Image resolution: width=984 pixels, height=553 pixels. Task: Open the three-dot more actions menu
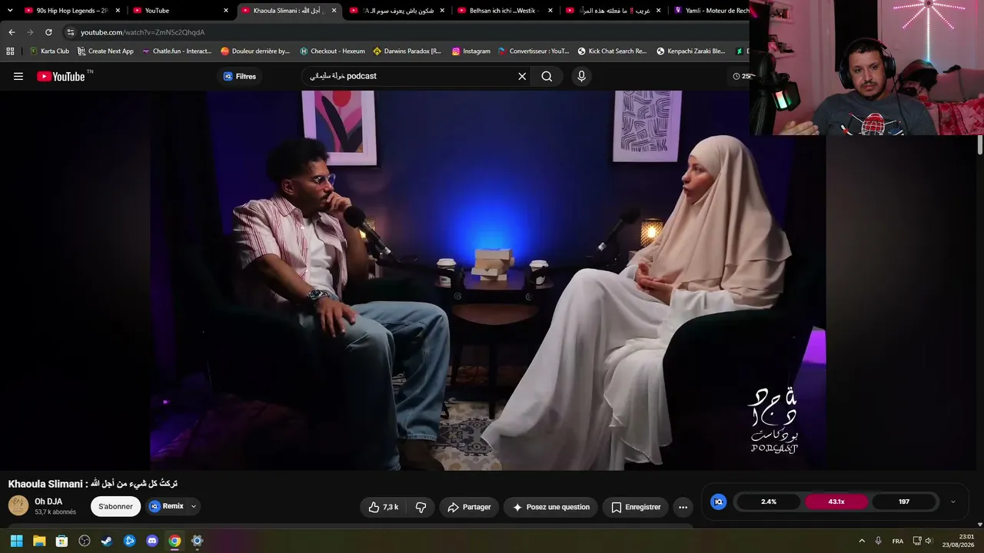[x=683, y=507]
